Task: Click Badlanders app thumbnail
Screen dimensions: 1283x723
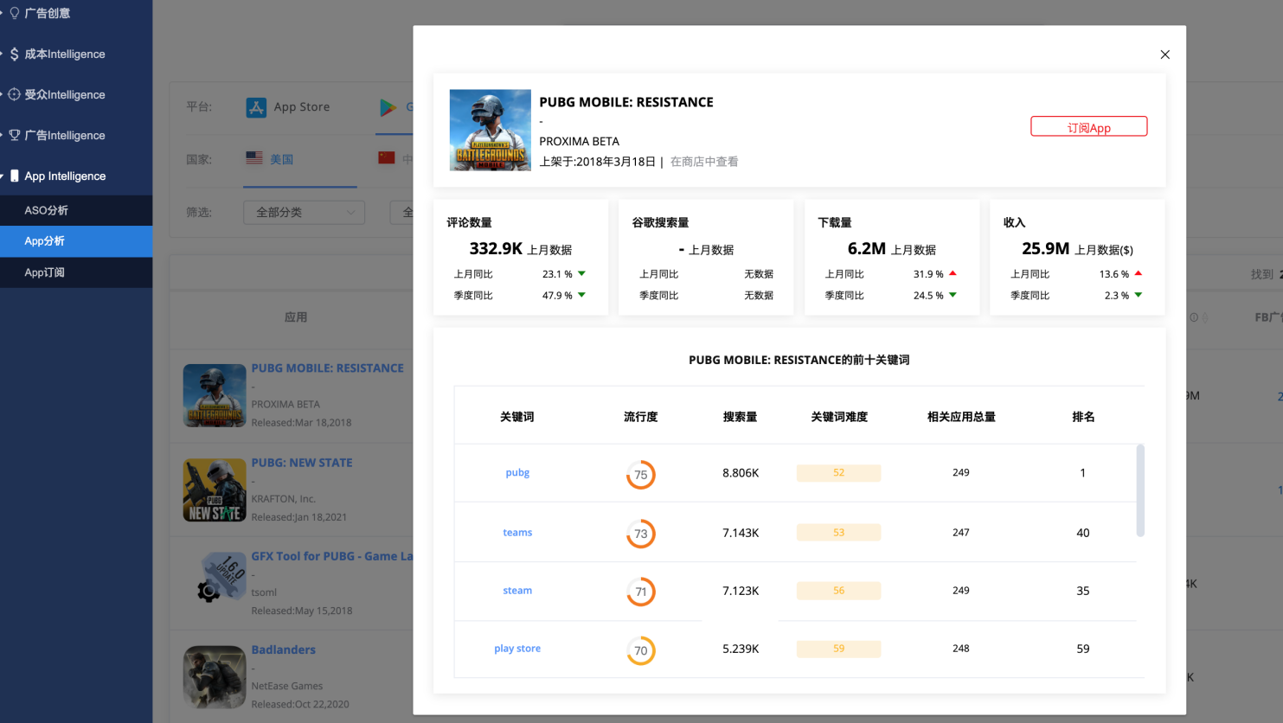Action: click(215, 677)
